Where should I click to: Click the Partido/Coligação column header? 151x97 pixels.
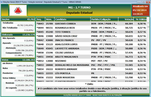(104, 19)
